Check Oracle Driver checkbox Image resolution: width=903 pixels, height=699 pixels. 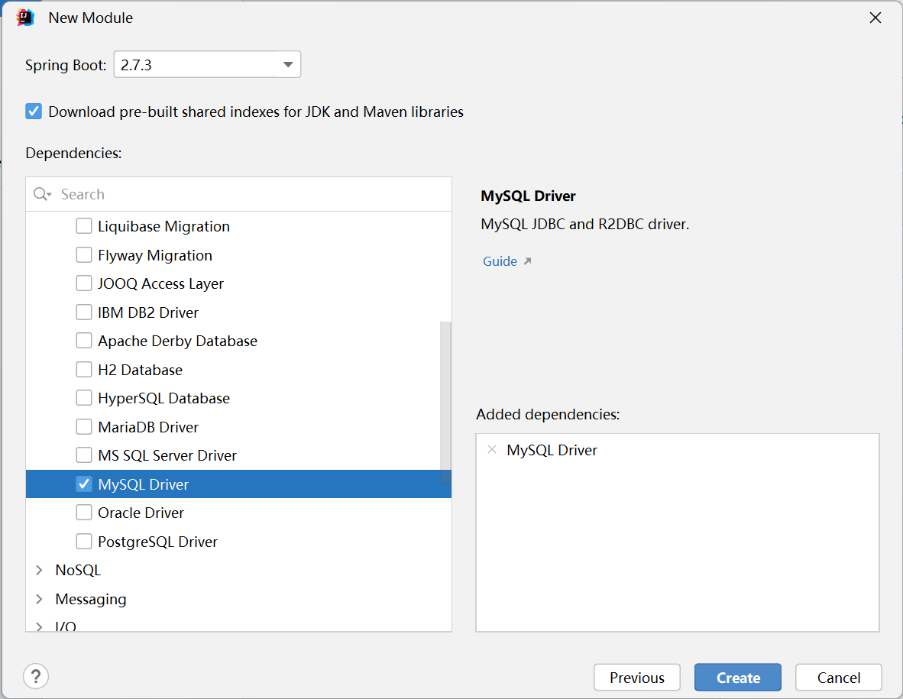pos(84,513)
